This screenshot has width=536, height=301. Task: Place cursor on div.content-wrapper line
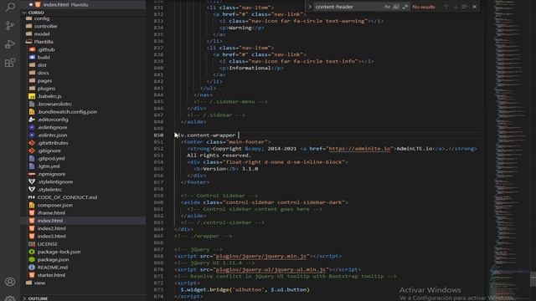(205, 135)
